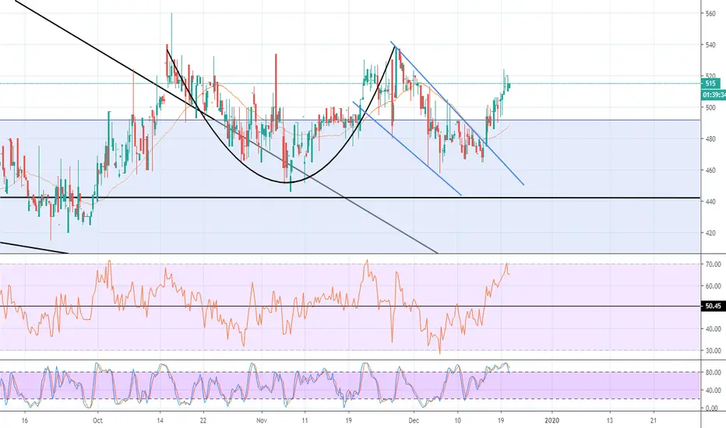The image size is (726, 428).
Task: Click the 440 price axis label
Action: coord(710,202)
